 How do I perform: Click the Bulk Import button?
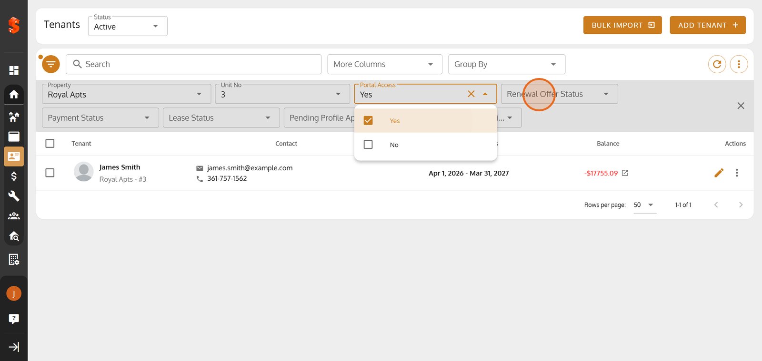622,25
